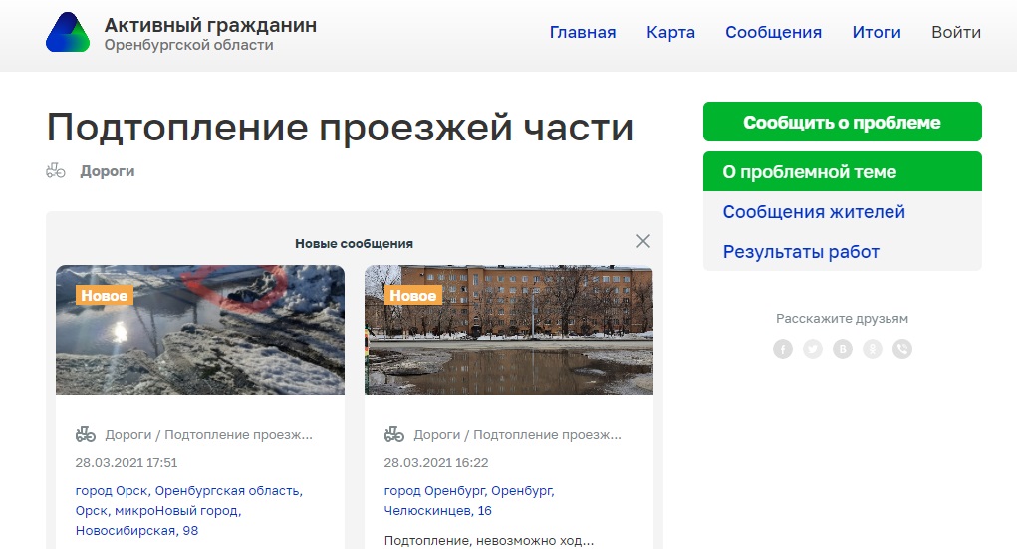Navigate to the Итоги page
The height and width of the screenshot is (549, 1017).
(877, 32)
